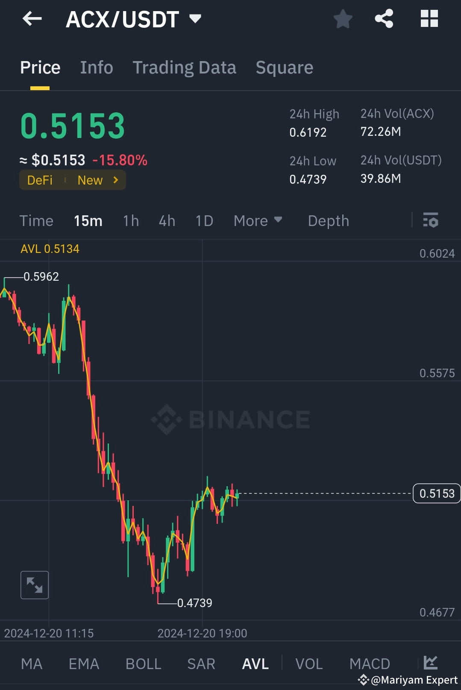Share the chart via the share icon
The image size is (461, 690).
(x=383, y=19)
